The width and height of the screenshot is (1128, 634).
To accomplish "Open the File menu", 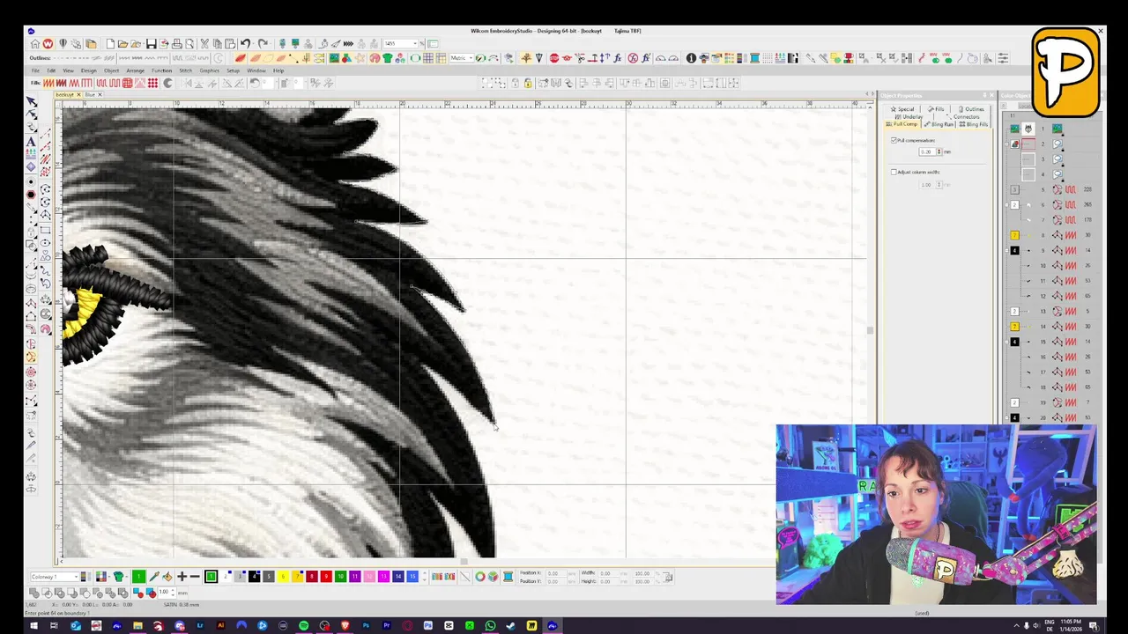I will (x=35, y=70).
